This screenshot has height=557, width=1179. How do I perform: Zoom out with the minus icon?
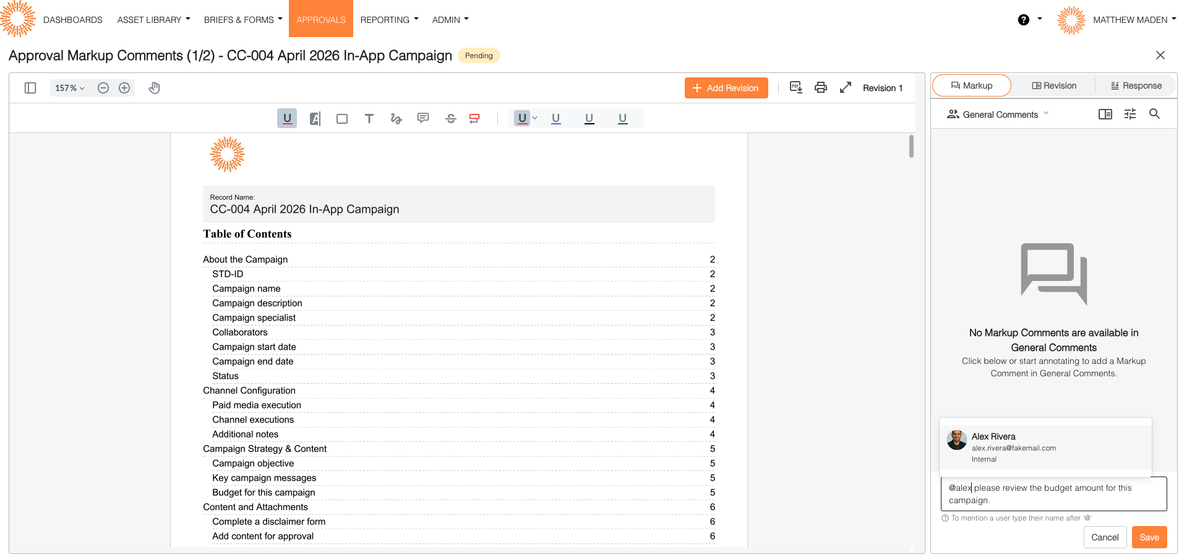103,88
